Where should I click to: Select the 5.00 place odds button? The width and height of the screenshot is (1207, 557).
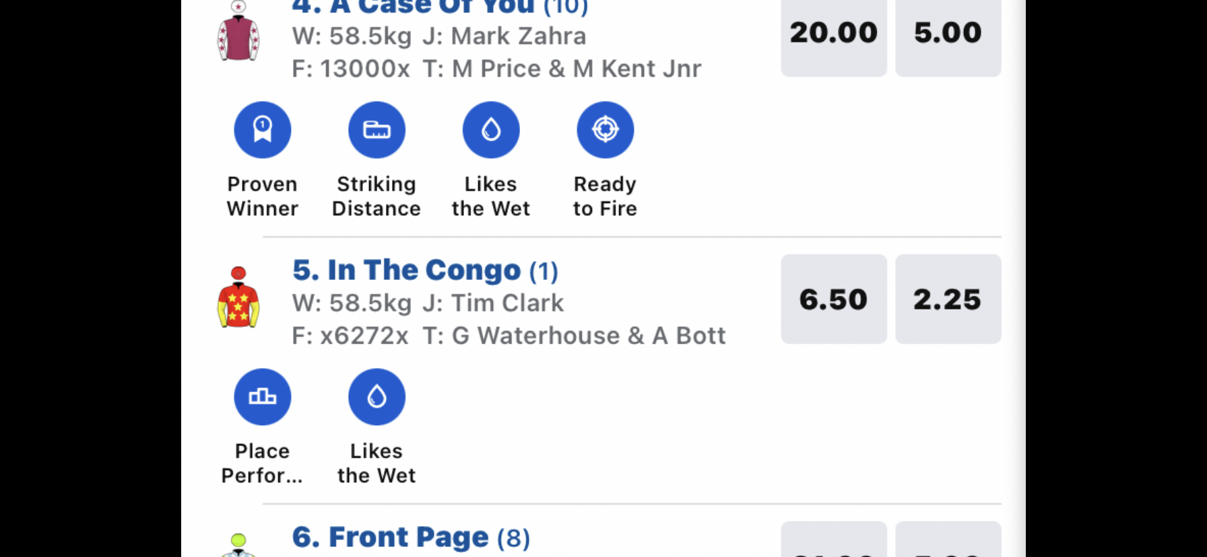[948, 34]
